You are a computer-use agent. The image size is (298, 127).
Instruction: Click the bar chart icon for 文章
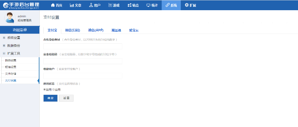tap(72, 5)
